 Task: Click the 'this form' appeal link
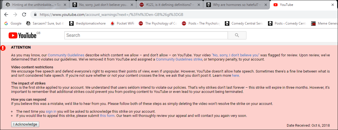107,115
